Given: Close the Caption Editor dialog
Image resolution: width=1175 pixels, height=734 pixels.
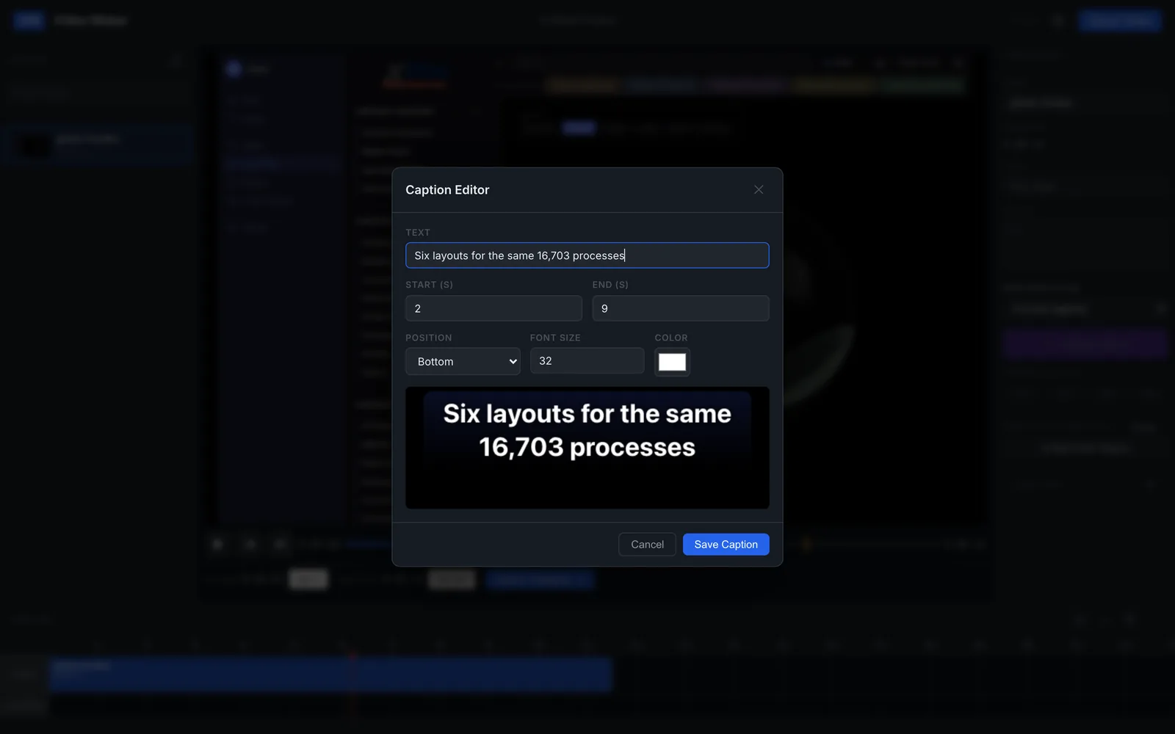Looking at the screenshot, I should click(759, 190).
